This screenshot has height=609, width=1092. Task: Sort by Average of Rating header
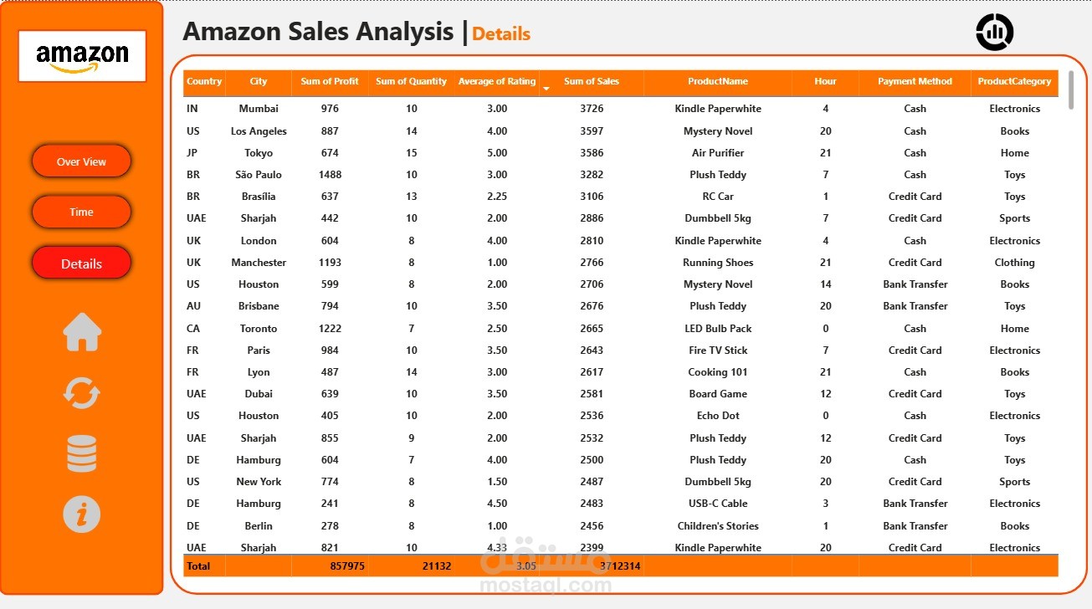[x=497, y=81]
